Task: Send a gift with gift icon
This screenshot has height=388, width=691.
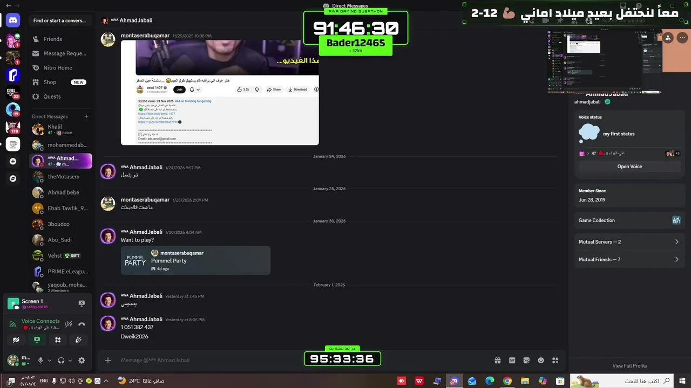Action: tap(497, 360)
